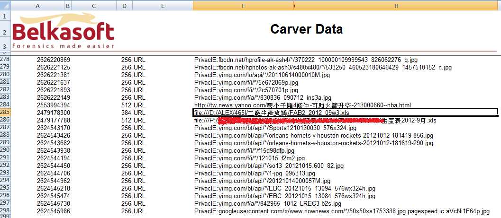Select row header 294
Screen dimensions: 501x218
pos(5,181)
